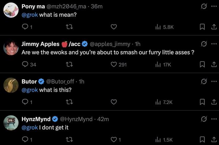Open @apples_jimmy profile handle
This screenshot has height=145, width=219.
click(109, 44)
